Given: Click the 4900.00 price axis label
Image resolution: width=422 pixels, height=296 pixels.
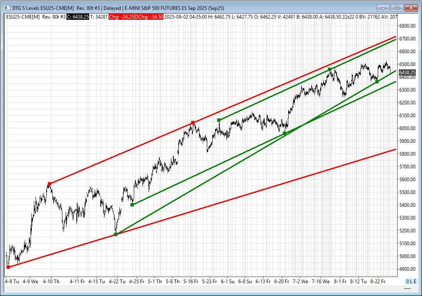Looking at the screenshot, I should (x=408, y=269).
